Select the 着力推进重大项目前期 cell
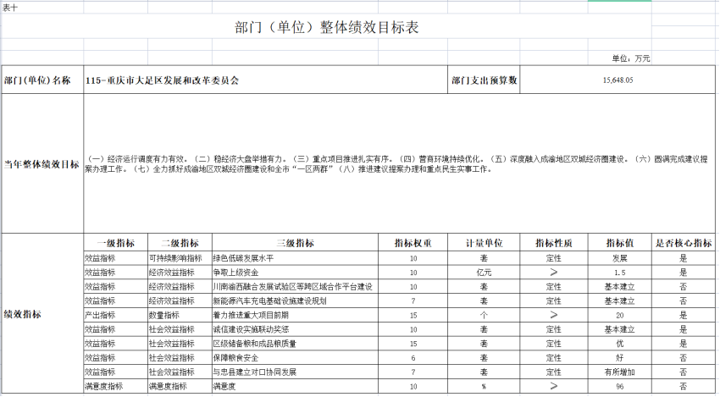The image size is (720, 397). pyautogui.click(x=296, y=315)
